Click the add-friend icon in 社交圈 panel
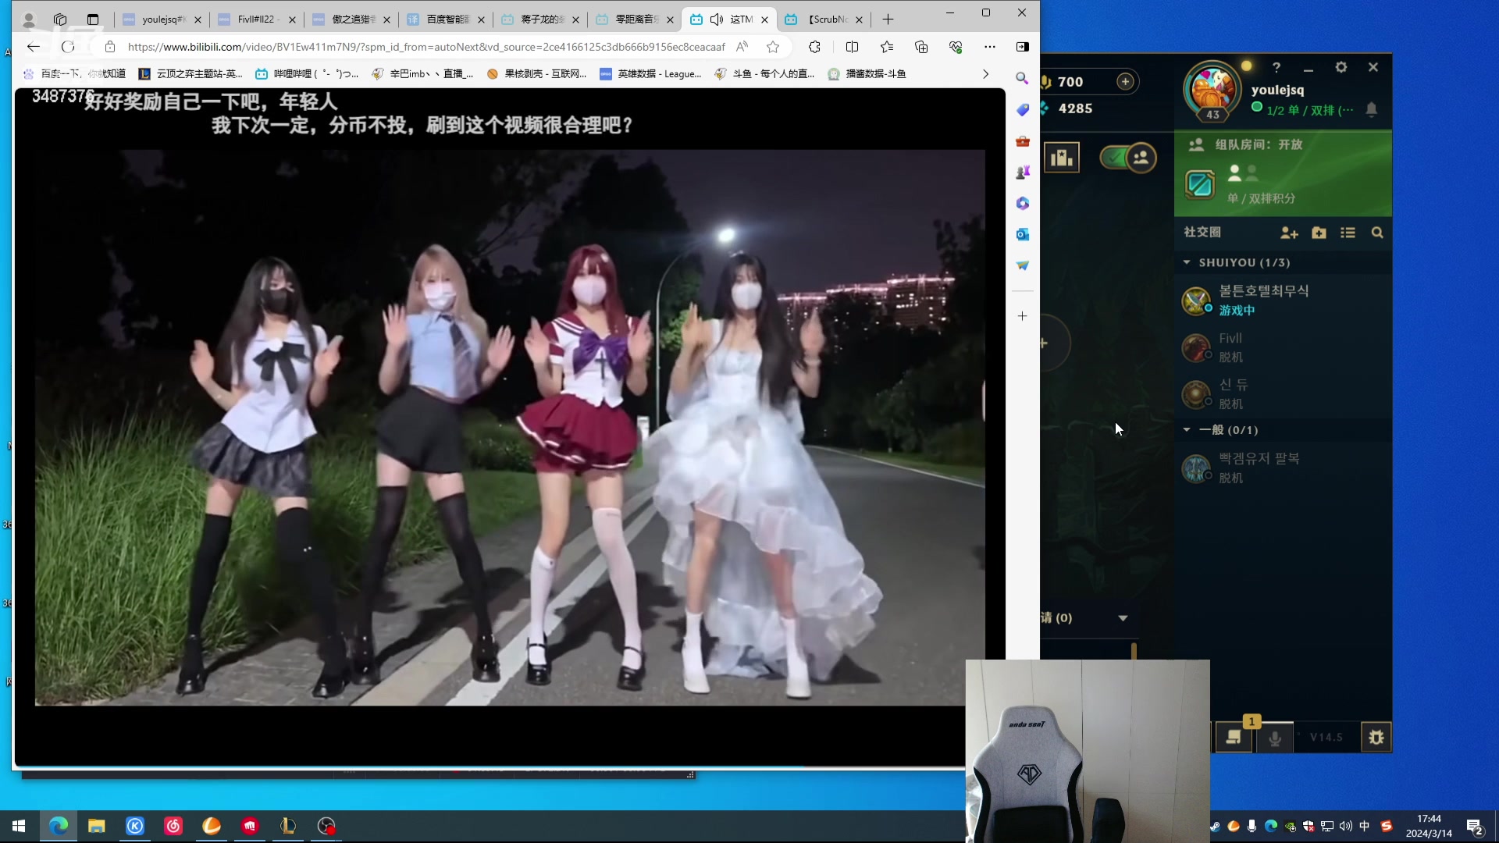This screenshot has width=1499, height=843. (x=1288, y=232)
